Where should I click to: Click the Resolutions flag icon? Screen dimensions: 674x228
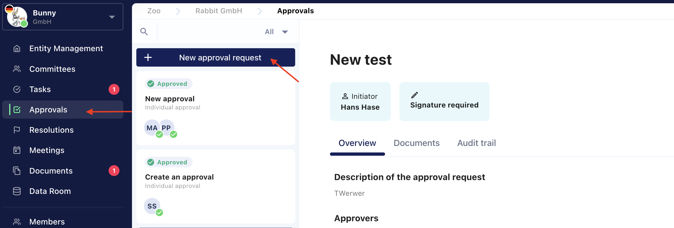[x=17, y=130]
